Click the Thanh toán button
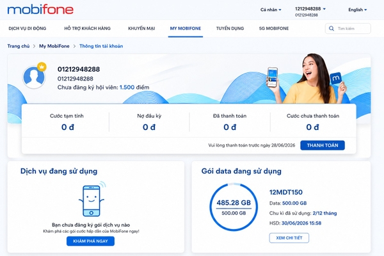 (x=323, y=145)
